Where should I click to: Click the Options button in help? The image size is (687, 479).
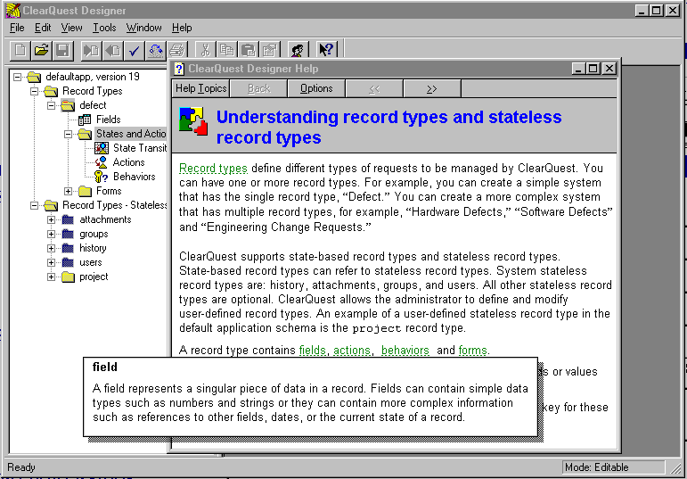tap(316, 88)
